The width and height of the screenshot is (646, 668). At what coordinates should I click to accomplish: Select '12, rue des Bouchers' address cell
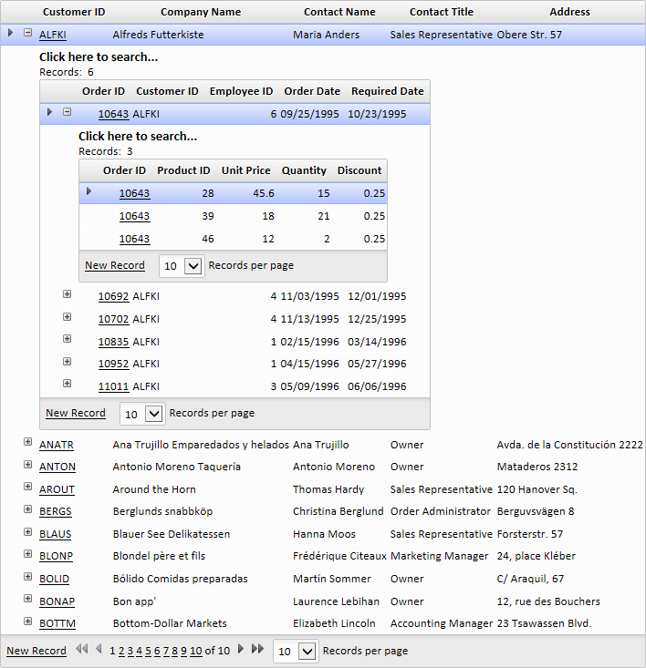coord(548,601)
